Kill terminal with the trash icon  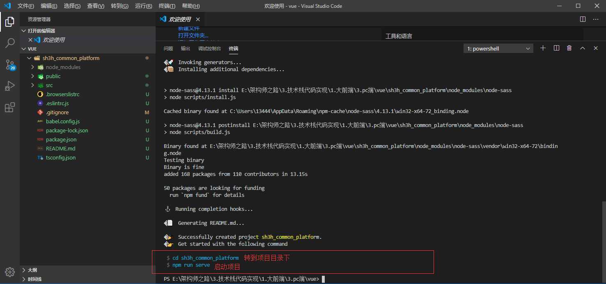[569, 48]
